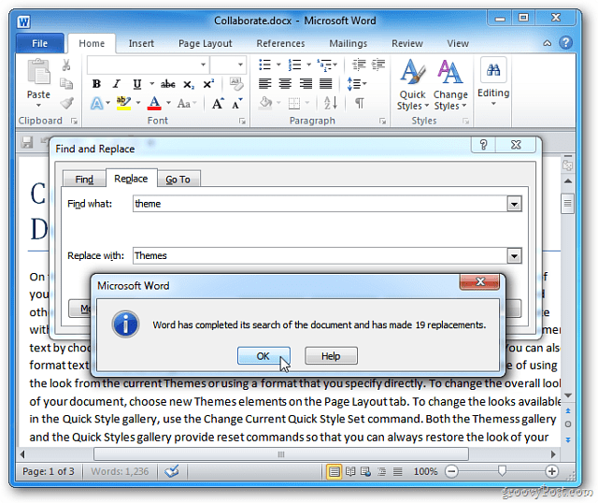Switch to Full Screen Reading view
598x503 pixels.
click(350, 472)
